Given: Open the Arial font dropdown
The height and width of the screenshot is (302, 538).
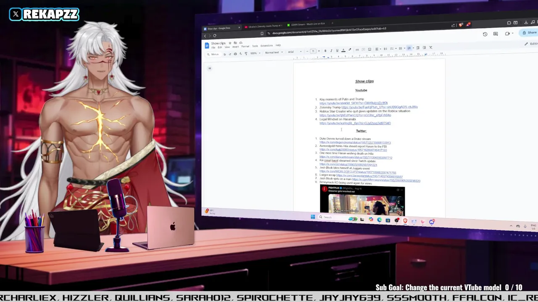Looking at the screenshot, I should pyautogui.click(x=295, y=52).
